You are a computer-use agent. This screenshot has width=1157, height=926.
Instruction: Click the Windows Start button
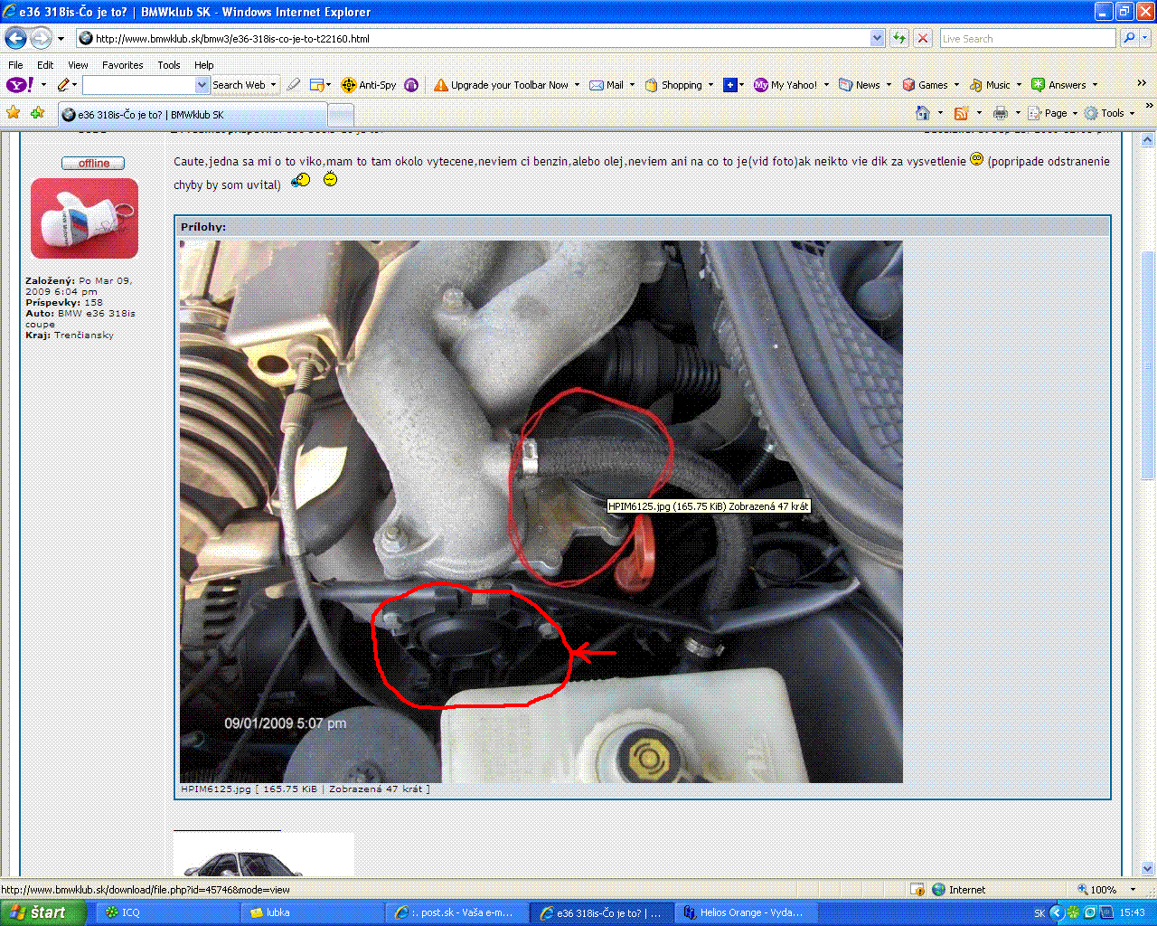43,912
